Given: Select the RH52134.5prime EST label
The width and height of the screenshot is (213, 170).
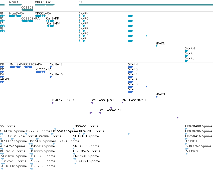Looking at the screenshot, I should pos(66,142).
